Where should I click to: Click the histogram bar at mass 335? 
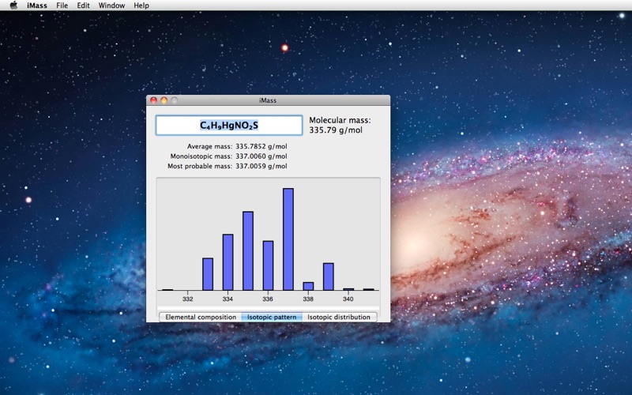coord(248,251)
